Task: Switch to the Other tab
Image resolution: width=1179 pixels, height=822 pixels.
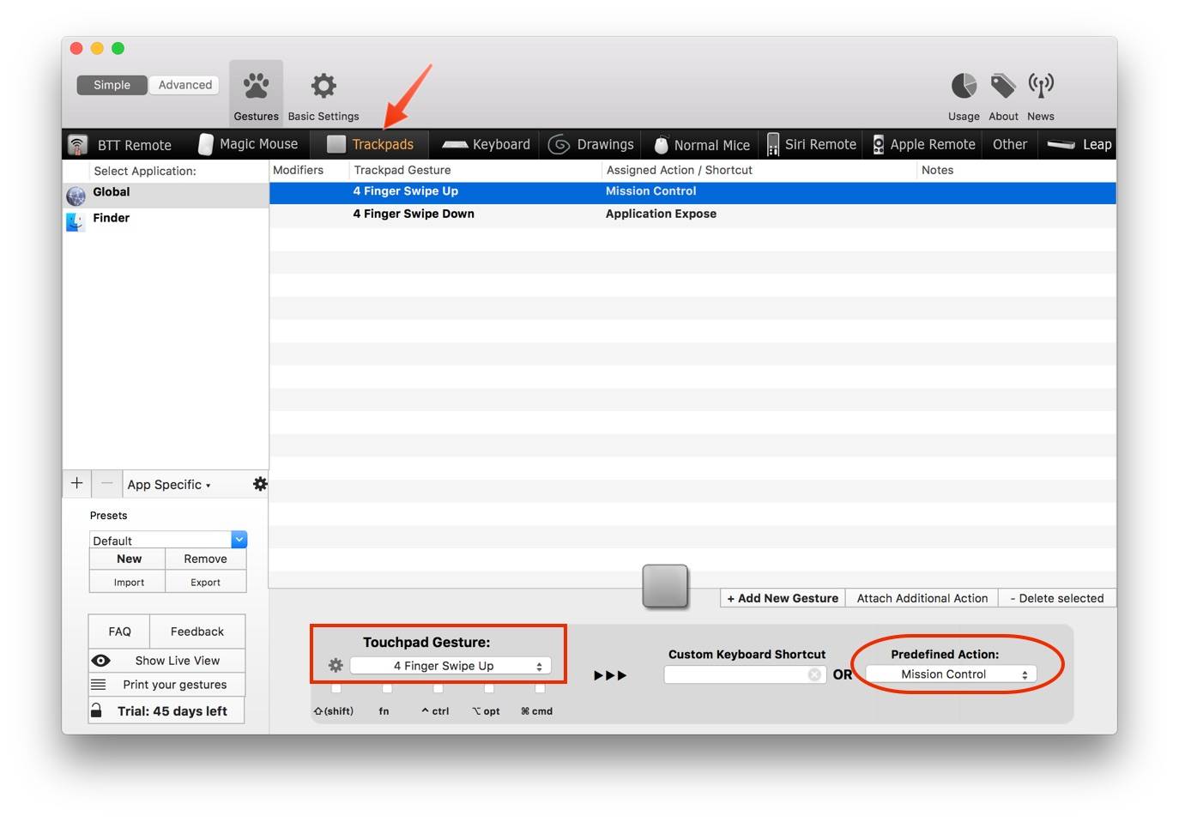Action: pos(1010,144)
